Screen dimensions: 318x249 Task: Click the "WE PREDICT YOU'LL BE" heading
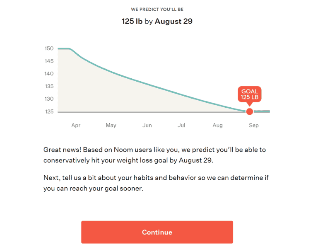tap(157, 9)
